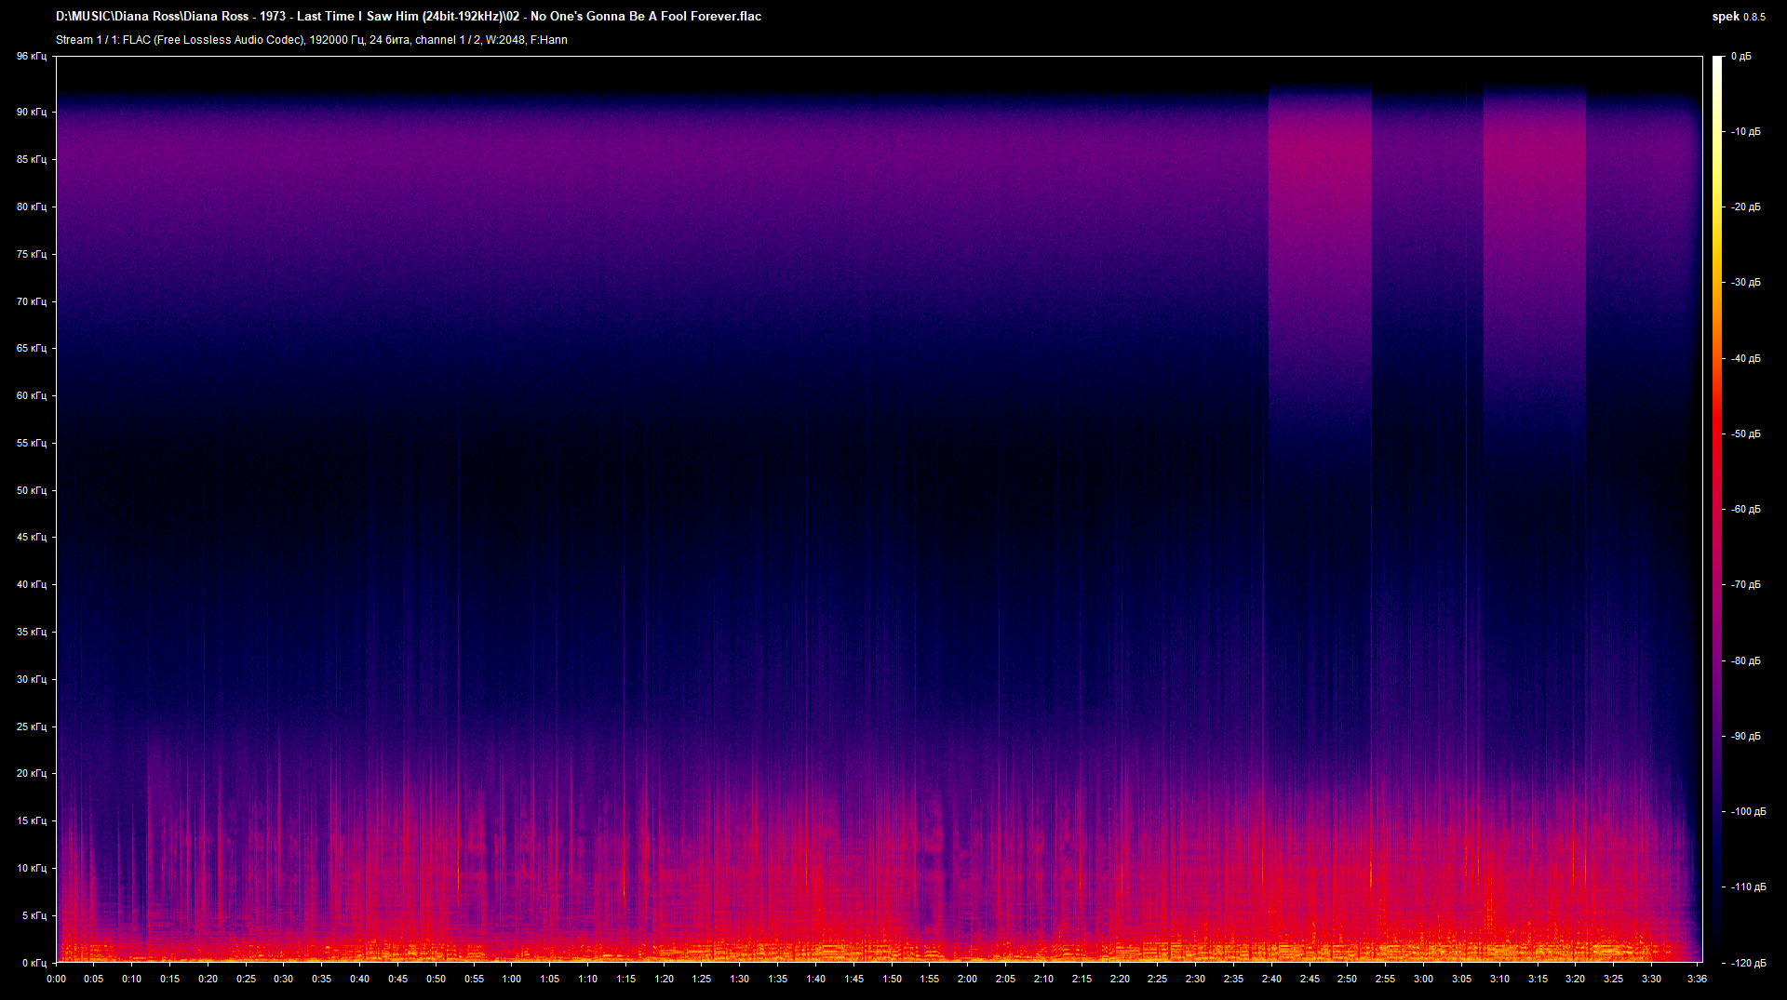
Task: Click the 20 кГц frequency axis label
Action: [x=31, y=773]
